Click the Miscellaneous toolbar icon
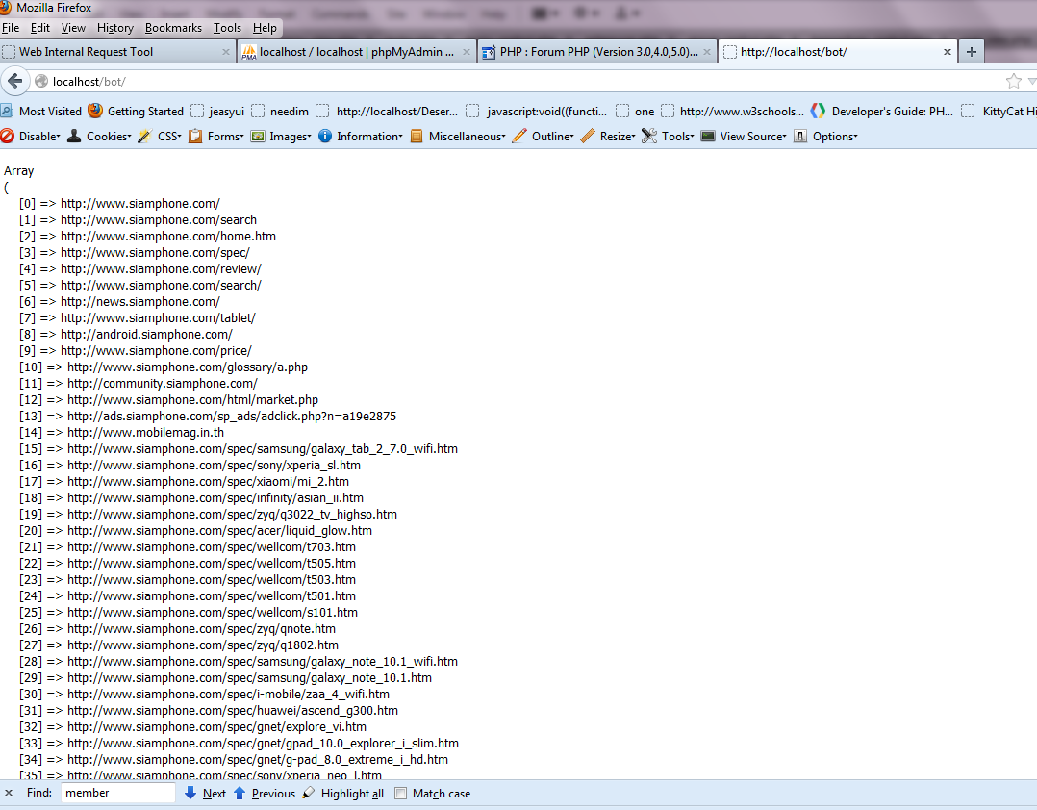Viewport: 1037px width, 810px height. click(417, 137)
